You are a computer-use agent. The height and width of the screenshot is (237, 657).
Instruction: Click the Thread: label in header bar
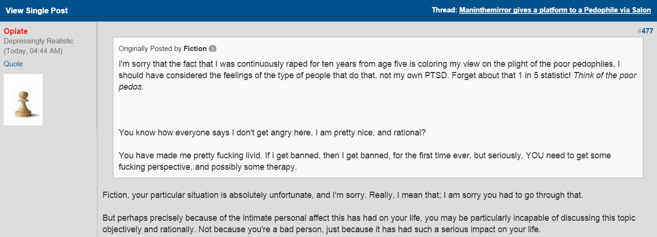(x=444, y=10)
